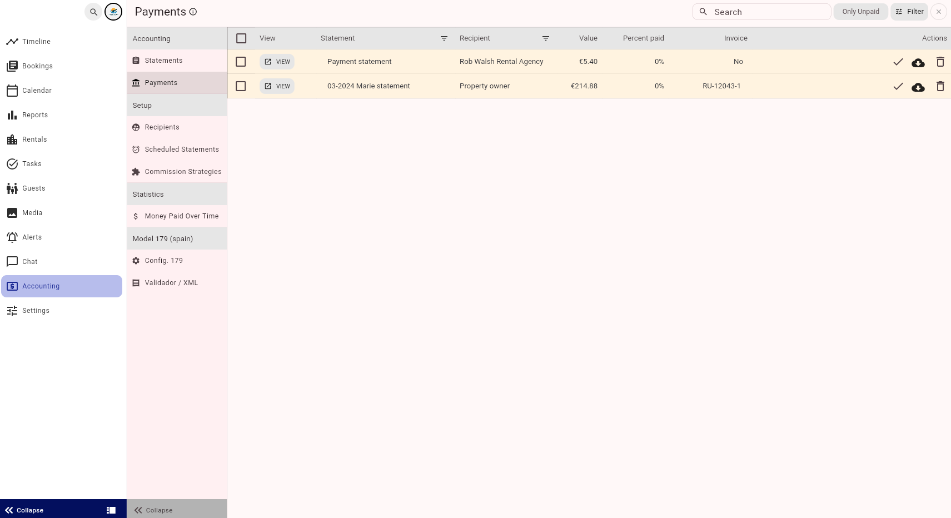Viewport: 951px width, 518px height.
Task: Select all payments checkbox in header
Action: (241, 38)
